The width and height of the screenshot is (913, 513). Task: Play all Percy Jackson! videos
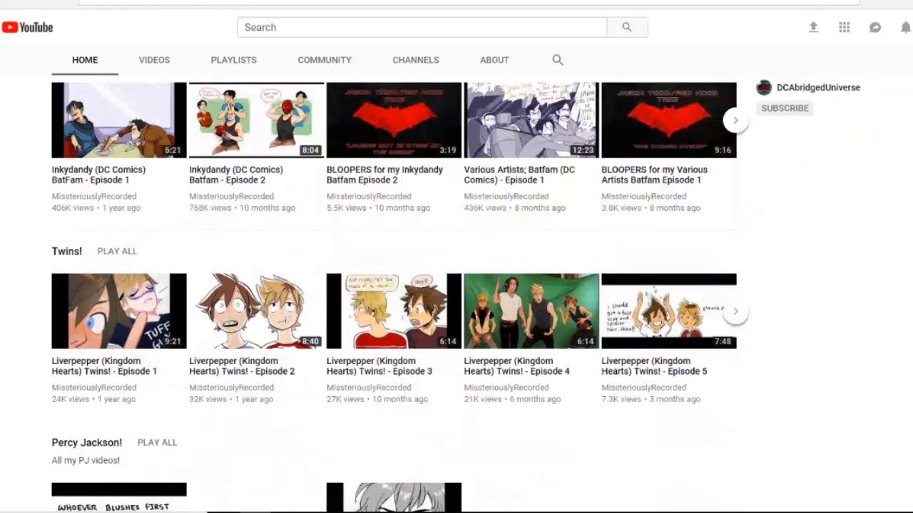point(157,442)
